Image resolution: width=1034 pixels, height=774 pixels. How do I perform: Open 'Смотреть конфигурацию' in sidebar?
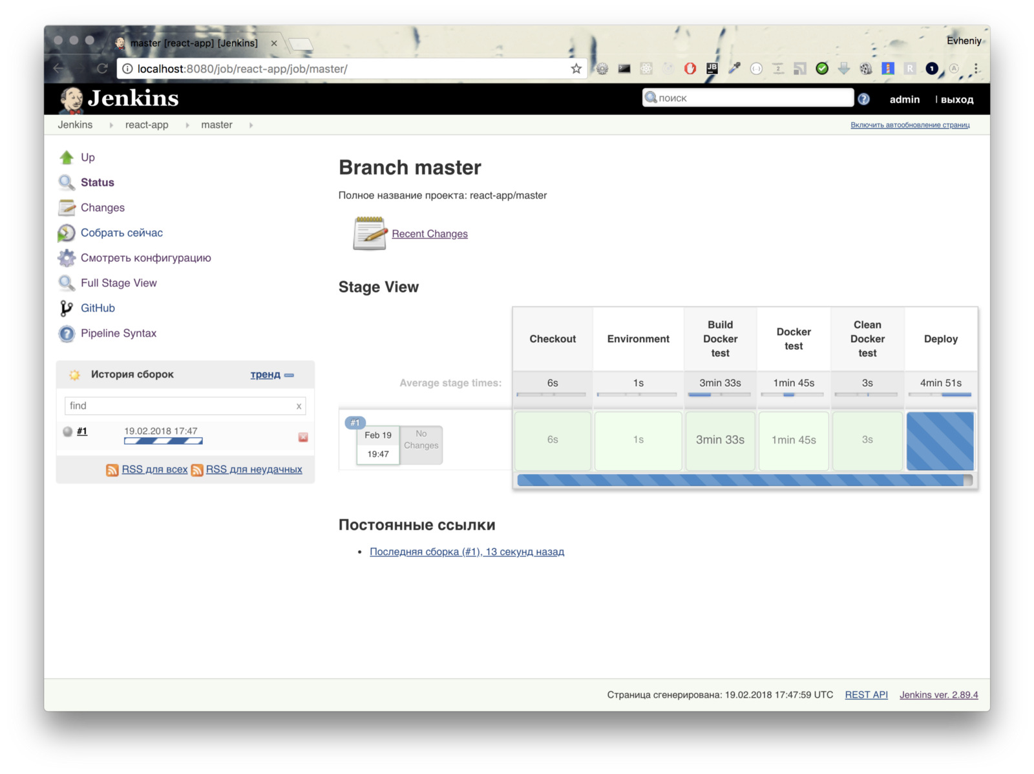click(x=146, y=258)
